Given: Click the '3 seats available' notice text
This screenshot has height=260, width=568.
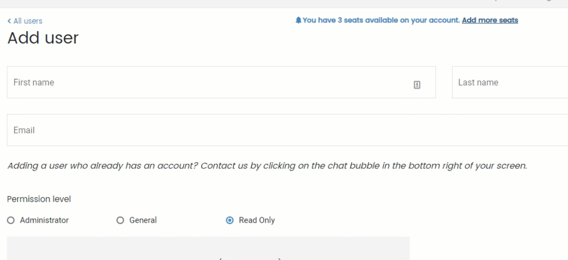Looking at the screenshot, I should click(381, 21).
